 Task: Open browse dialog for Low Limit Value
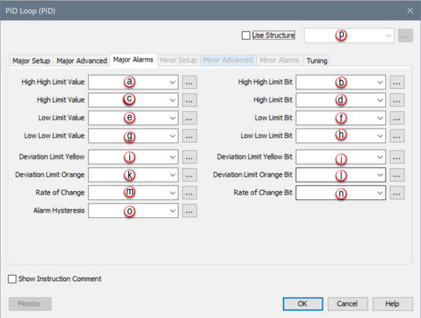(189, 118)
